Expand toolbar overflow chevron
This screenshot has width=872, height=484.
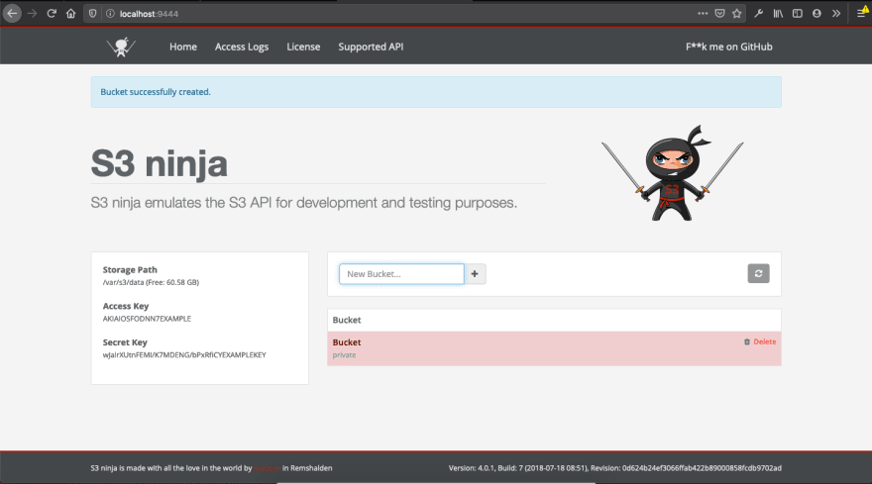click(836, 13)
